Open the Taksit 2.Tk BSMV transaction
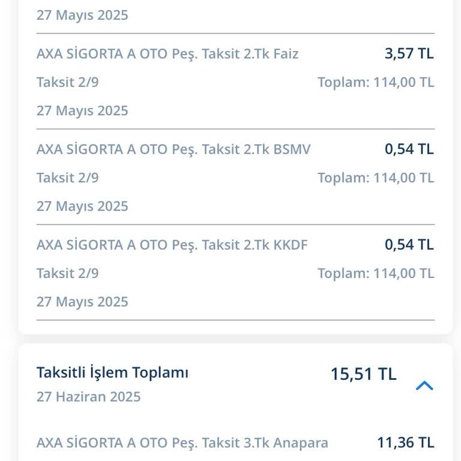The width and height of the screenshot is (461, 461). tap(173, 149)
